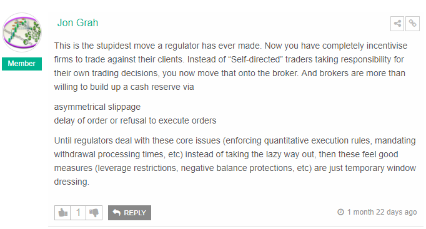Click the "delay of order or refusal" line
Screen dimensions: 426x229
pos(135,120)
